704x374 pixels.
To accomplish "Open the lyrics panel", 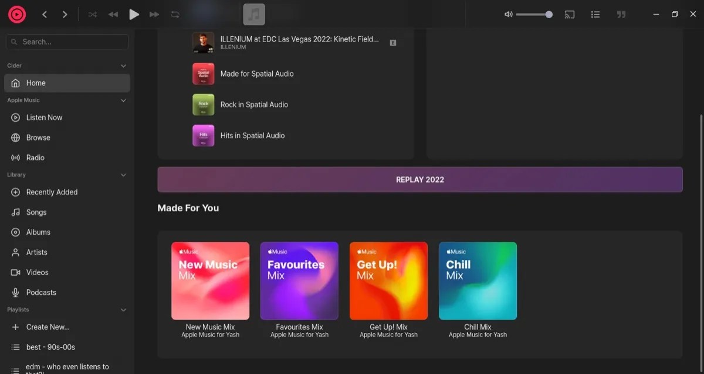I will 621,14.
